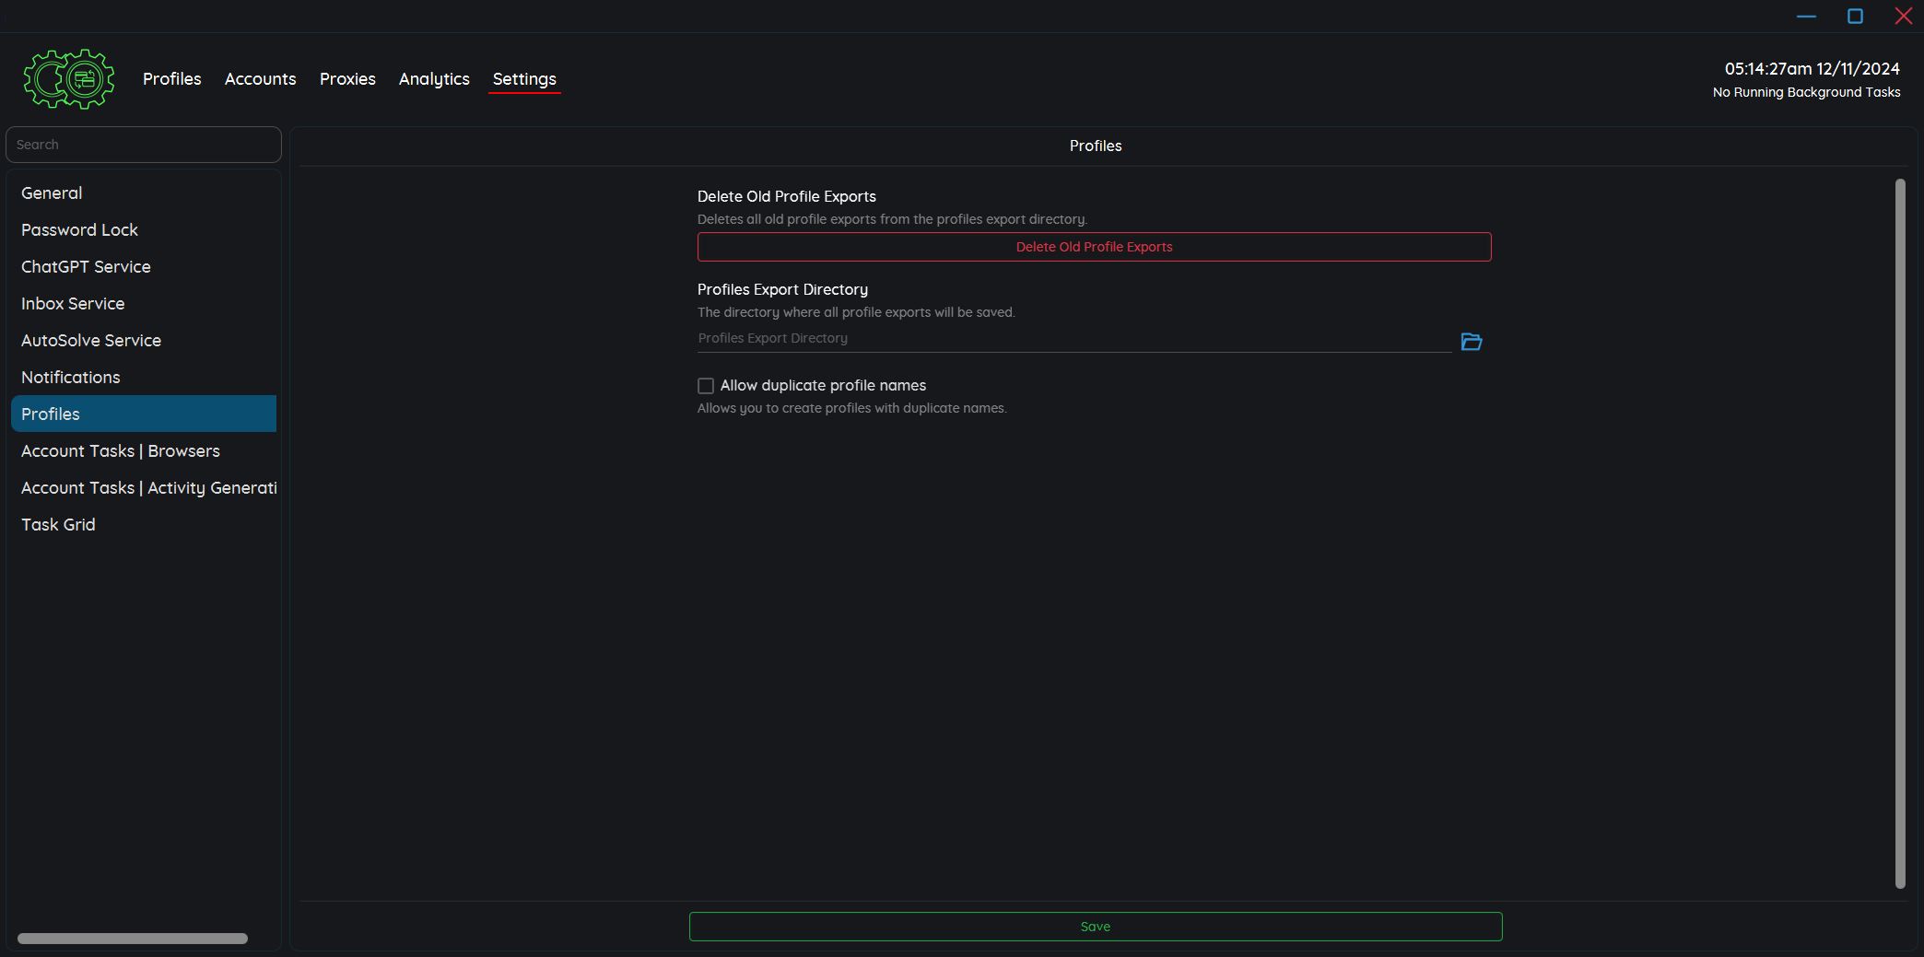Click the sidebar horizontal scrollbar
Screen dimensions: 1924x957
coord(133,939)
